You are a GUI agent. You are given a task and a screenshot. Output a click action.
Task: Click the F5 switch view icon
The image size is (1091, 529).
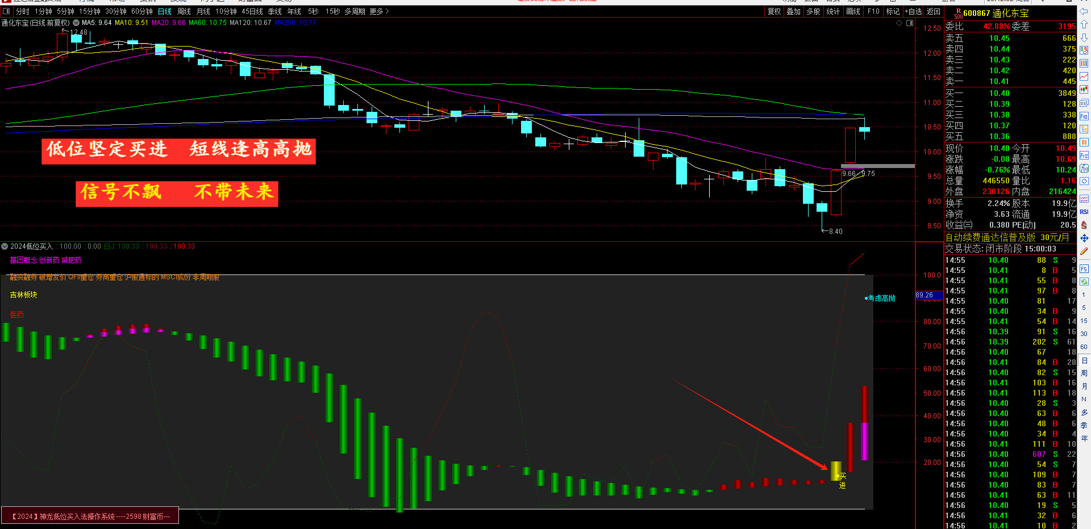tap(1084, 268)
